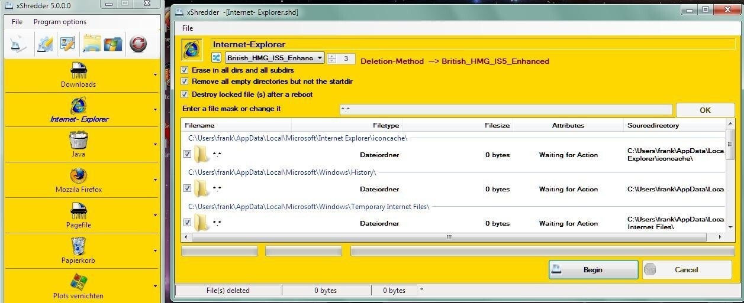The width and height of the screenshot is (744, 303).
Task: Click the Sourcedirectory column header
Action: click(674, 125)
